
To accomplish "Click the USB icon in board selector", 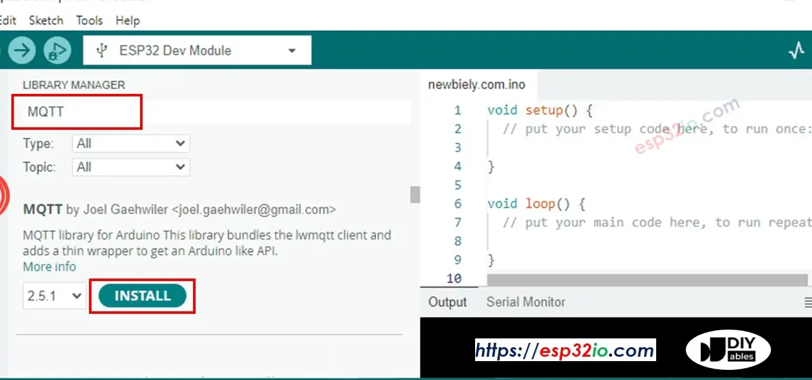I will (x=101, y=50).
